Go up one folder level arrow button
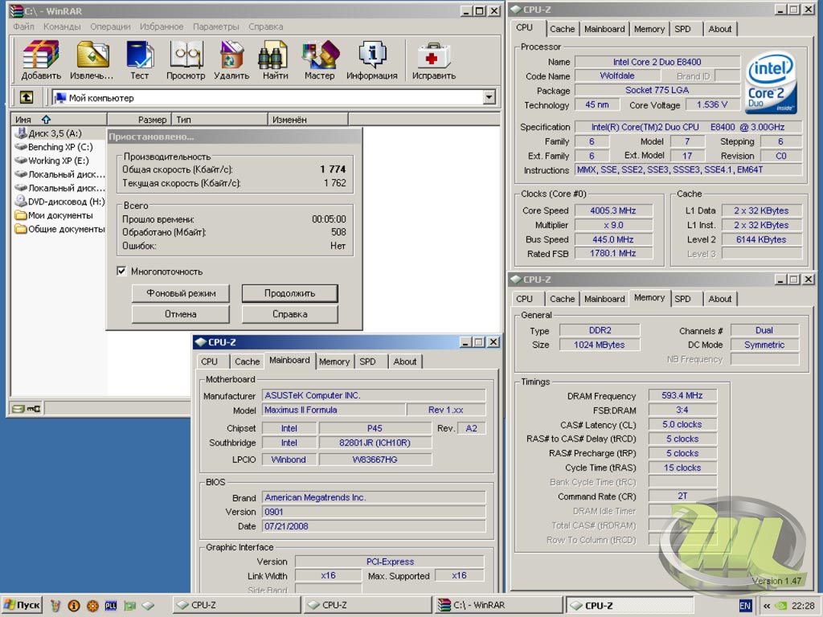Image resolution: width=823 pixels, height=617 pixels. (27, 97)
